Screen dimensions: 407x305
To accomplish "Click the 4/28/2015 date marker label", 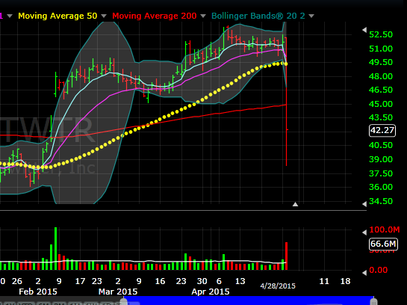I will tap(278, 286).
